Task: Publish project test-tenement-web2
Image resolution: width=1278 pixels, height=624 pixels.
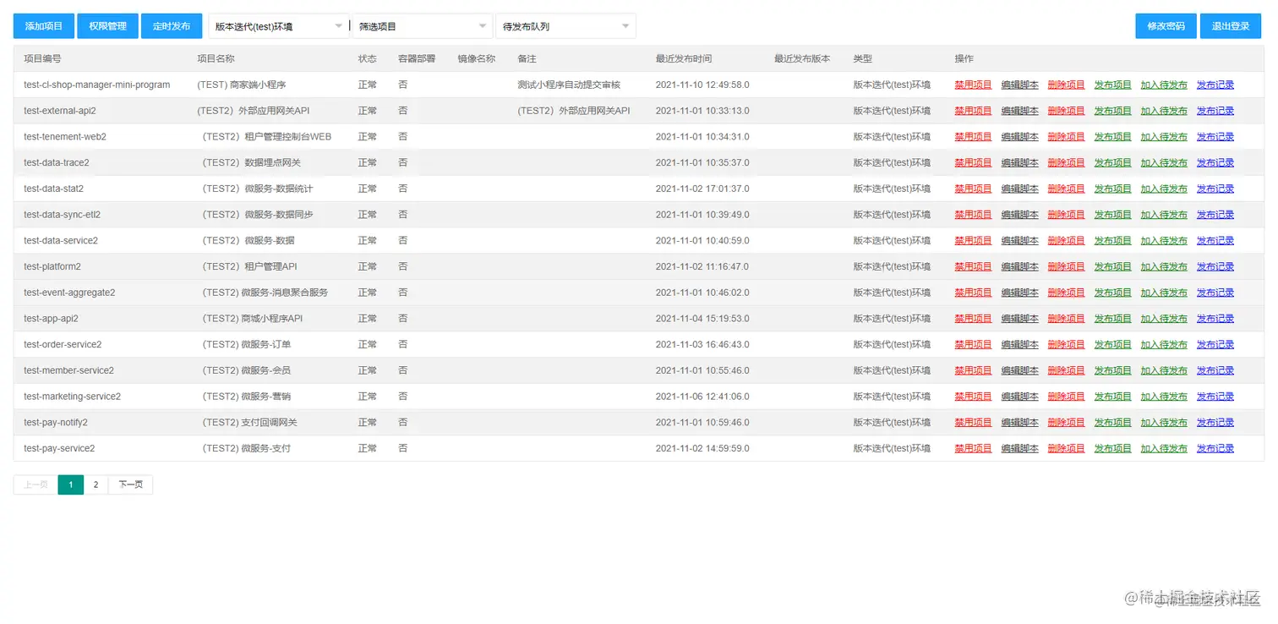Action: (1112, 137)
